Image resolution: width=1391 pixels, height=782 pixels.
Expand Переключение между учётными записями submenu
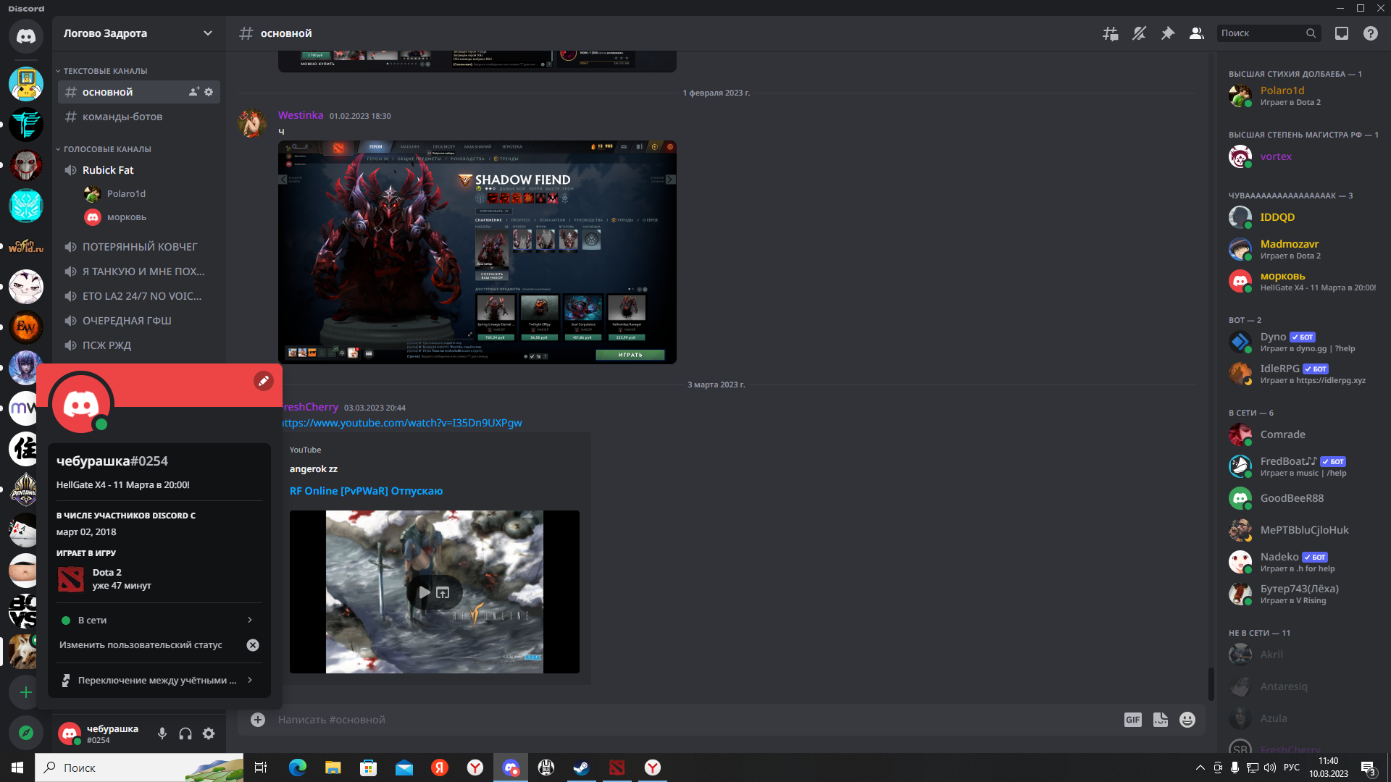coord(159,681)
